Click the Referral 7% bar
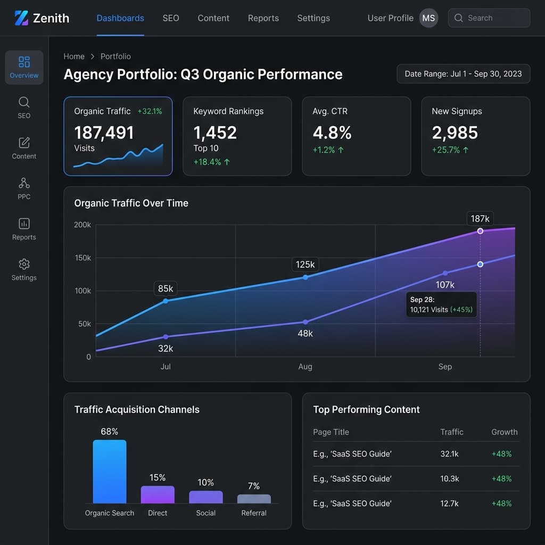Image resolution: width=545 pixels, height=545 pixels. click(x=254, y=499)
